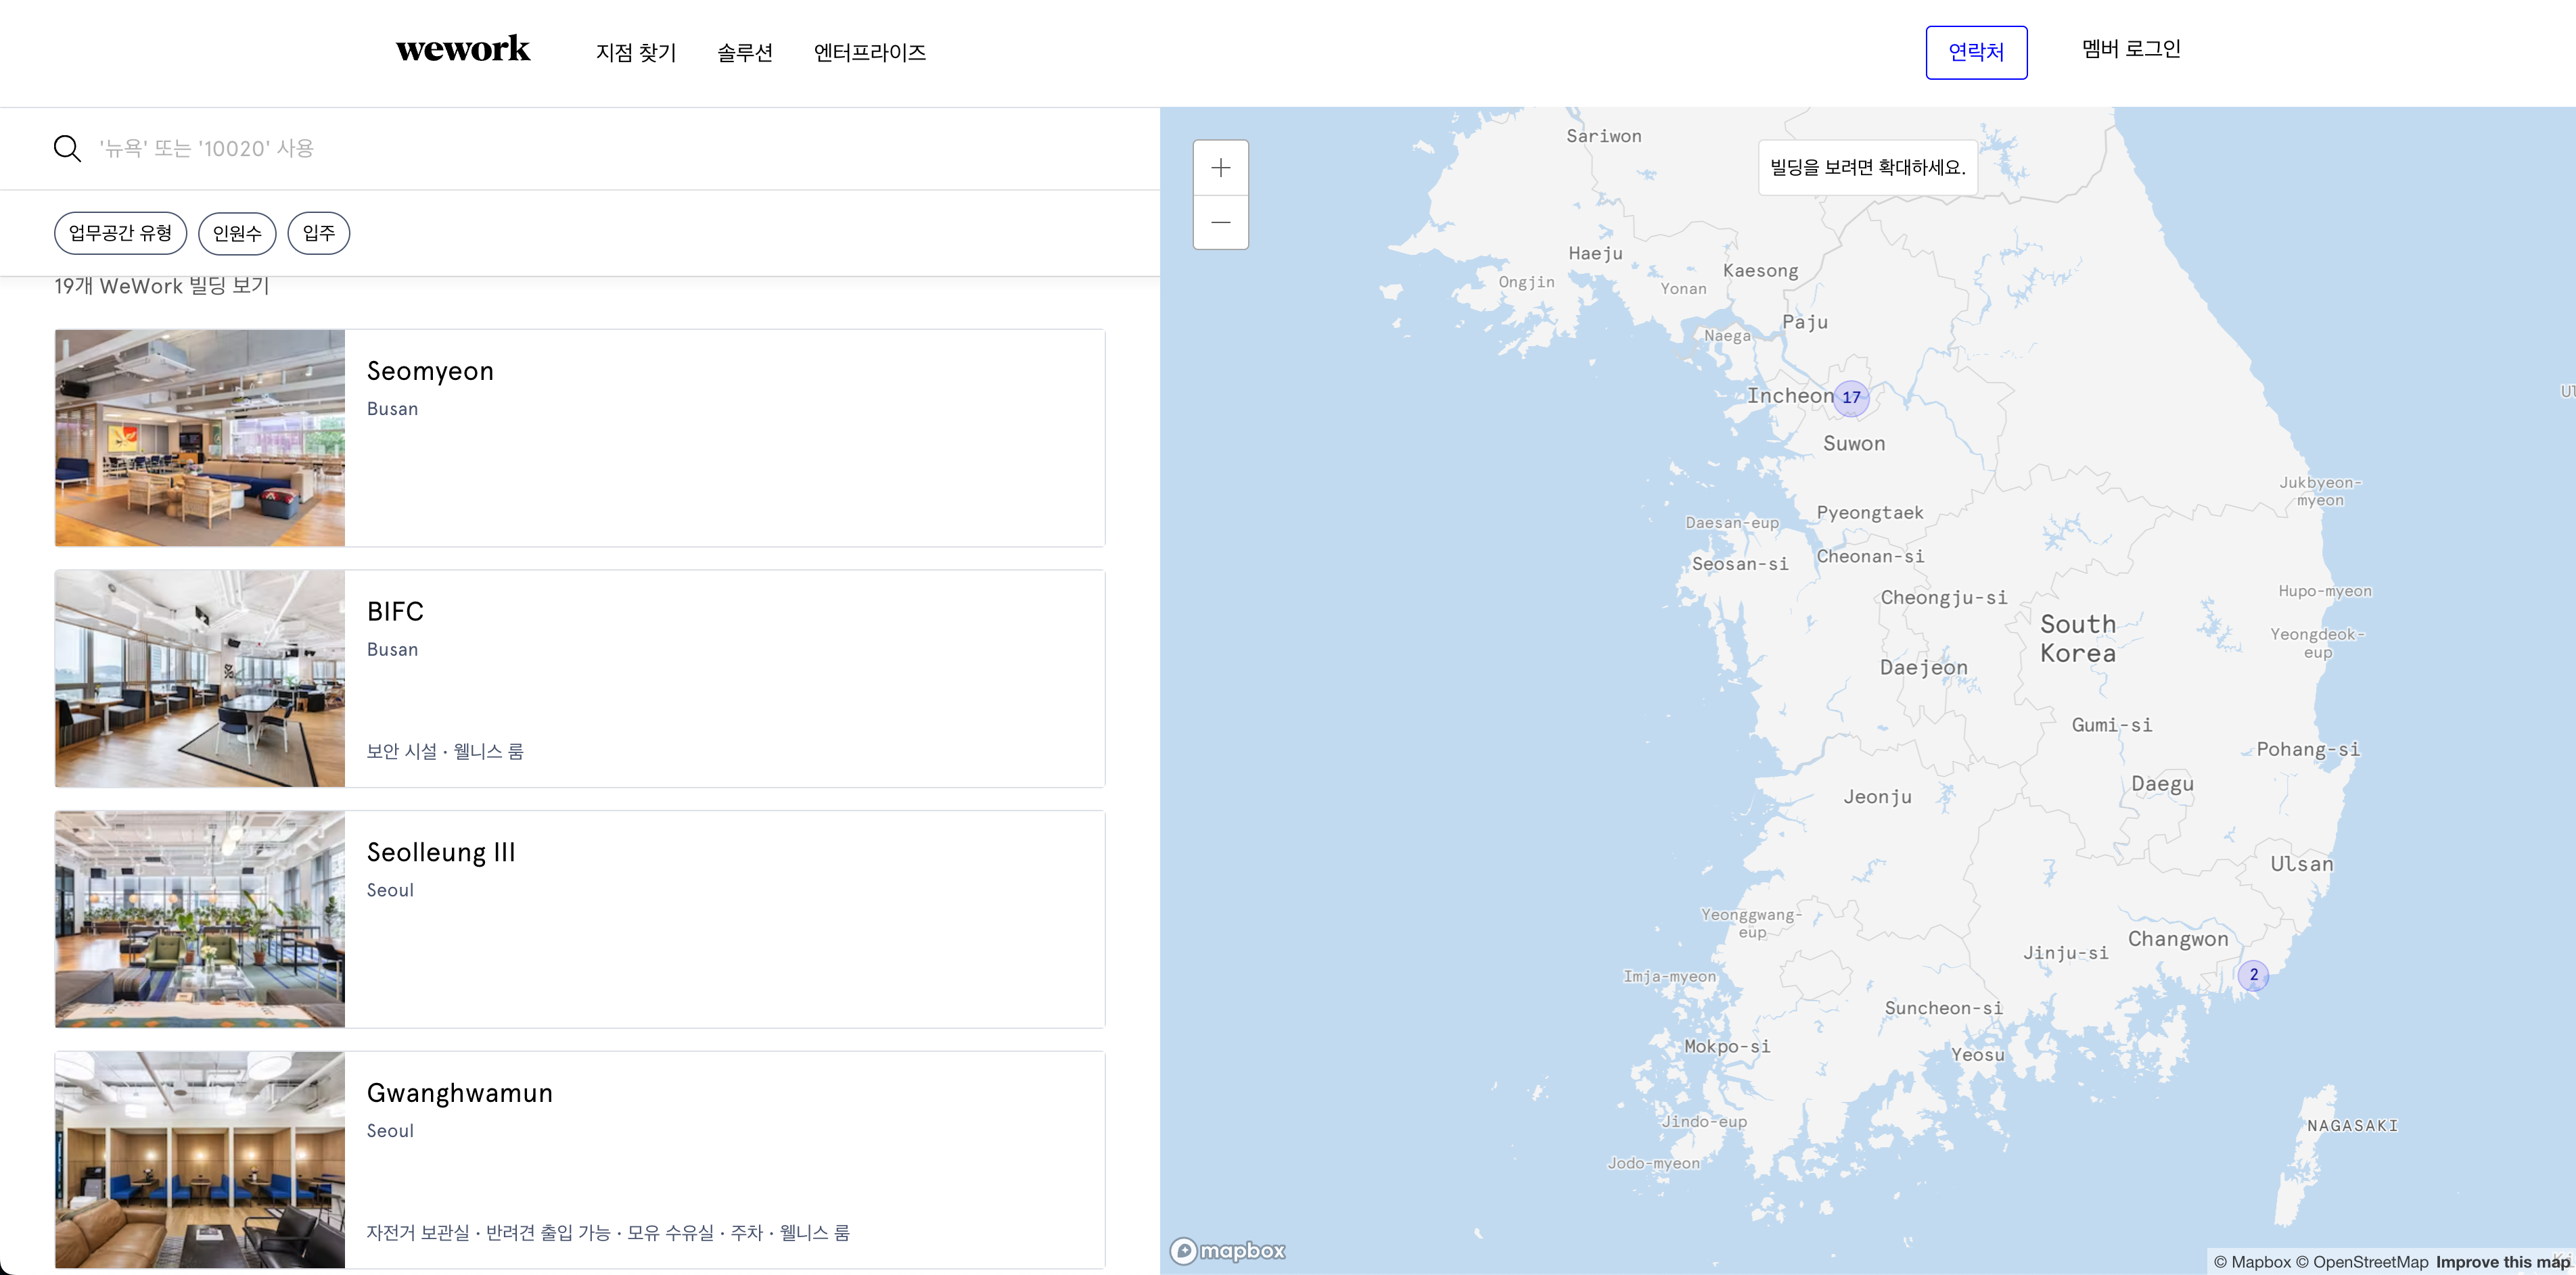This screenshot has height=1275, width=2576.
Task: Open the 지점 찾기 menu
Action: pos(636,52)
